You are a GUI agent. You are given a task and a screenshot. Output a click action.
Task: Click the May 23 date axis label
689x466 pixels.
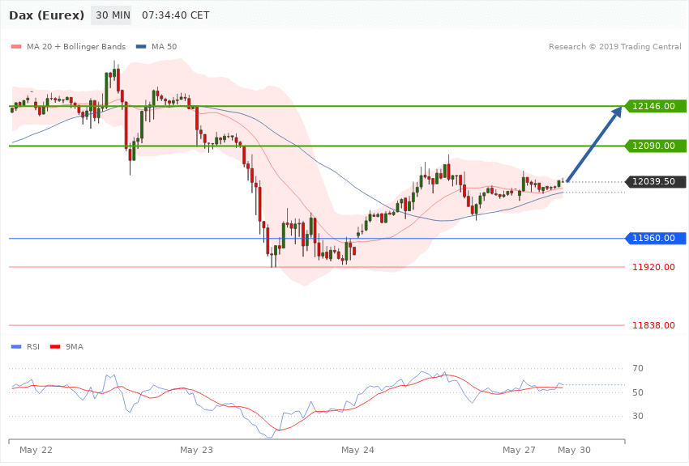196,450
